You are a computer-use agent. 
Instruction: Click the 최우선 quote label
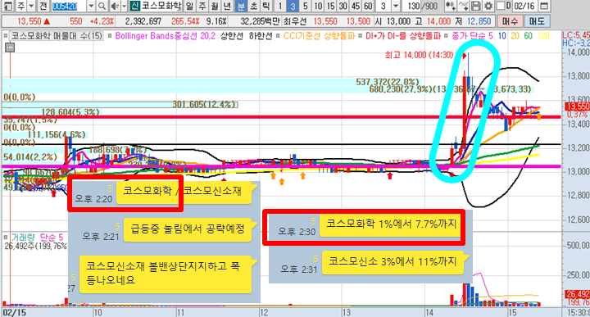pyautogui.click(x=295, y=21)
